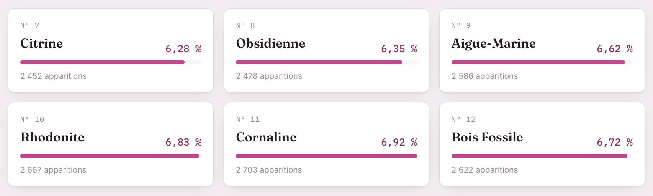The height and width of the screenshot is (196, 653).
Task: Open the Citrine card
Action: pos(111,50)
